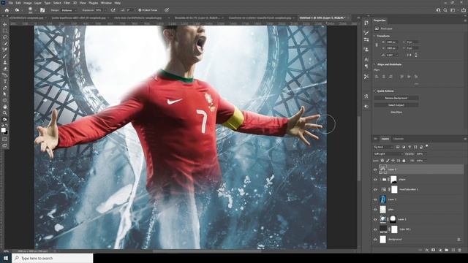
Task: Open the layer filter Kind dropdown
Action: (383, 147)
